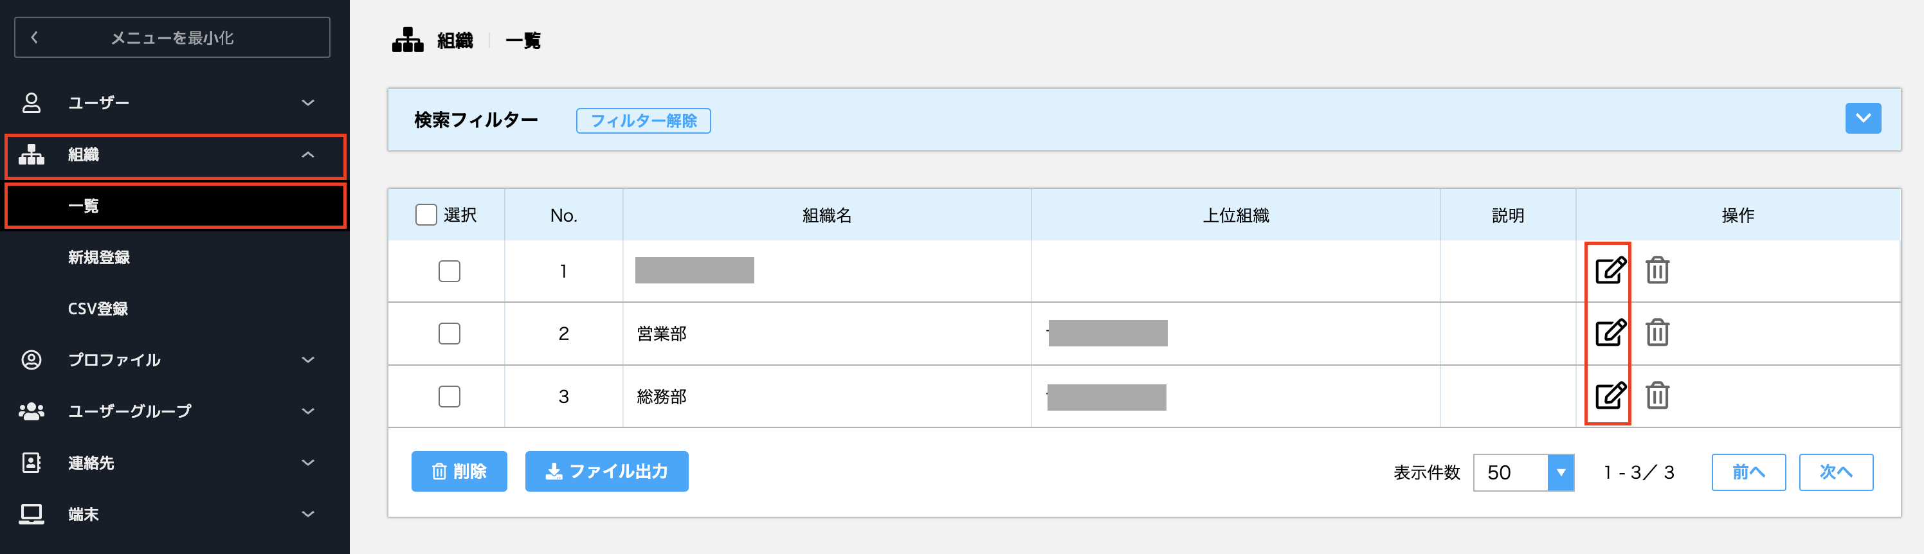Expand the ユーザー menu chevron

308,103
